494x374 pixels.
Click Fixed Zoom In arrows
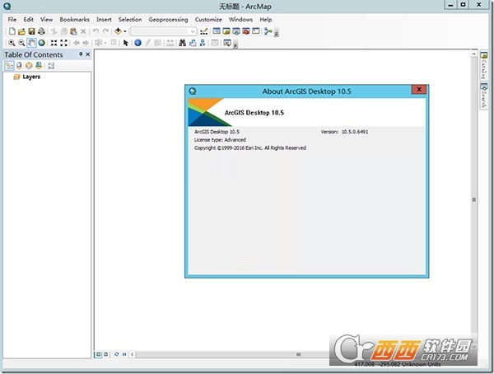point(54,43)
